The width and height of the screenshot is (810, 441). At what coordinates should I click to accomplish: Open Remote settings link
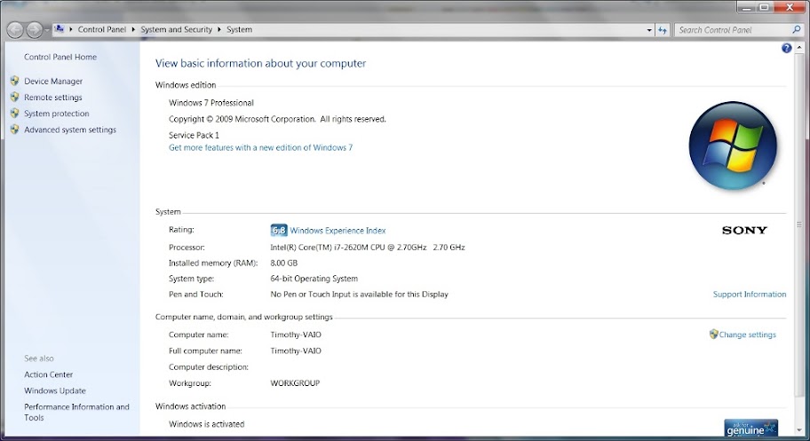click(x=52, y=97)
